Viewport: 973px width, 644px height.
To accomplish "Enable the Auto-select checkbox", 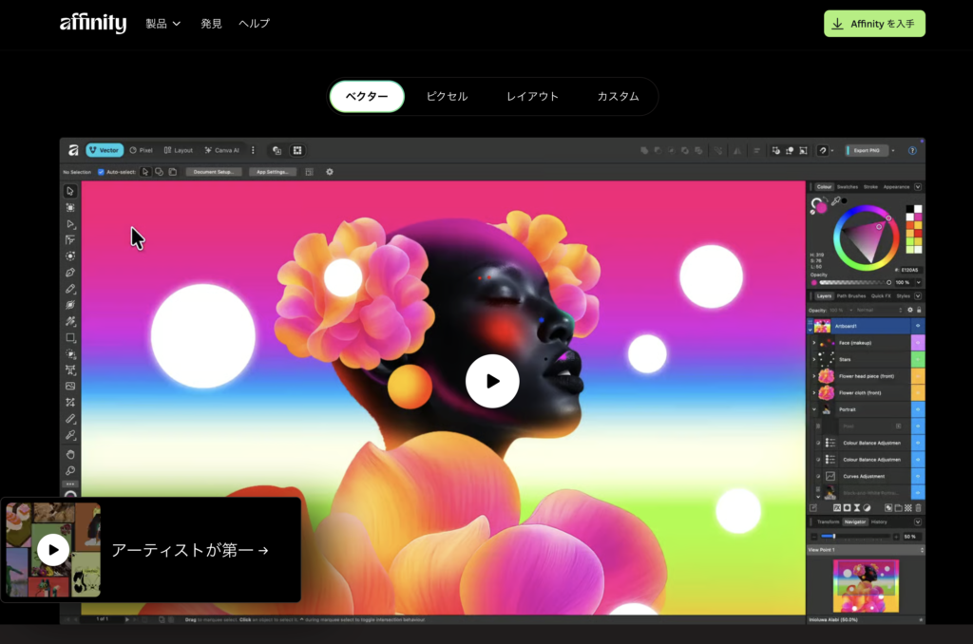I will pos(99,171).
